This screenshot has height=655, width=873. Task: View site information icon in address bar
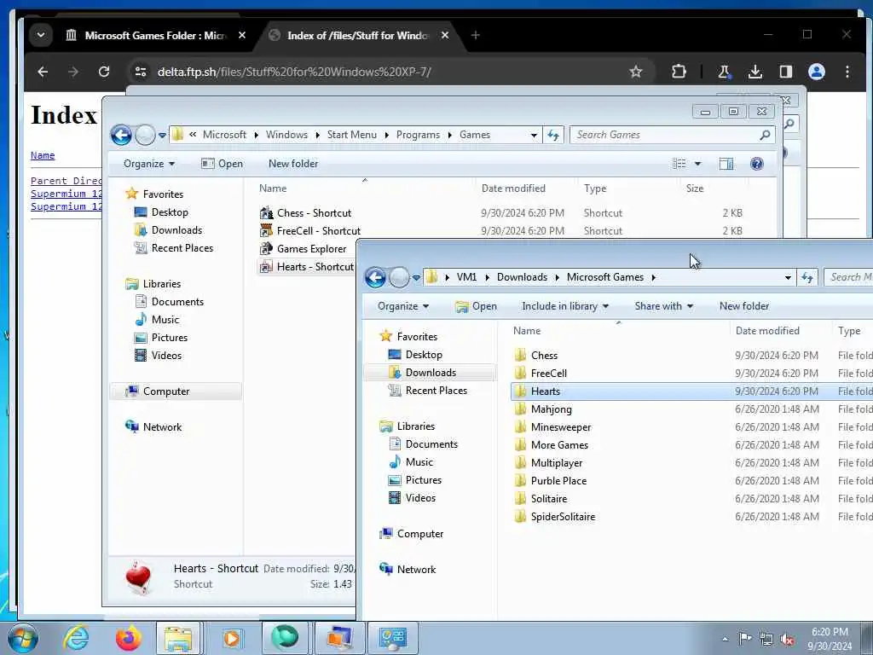point(141,72)
